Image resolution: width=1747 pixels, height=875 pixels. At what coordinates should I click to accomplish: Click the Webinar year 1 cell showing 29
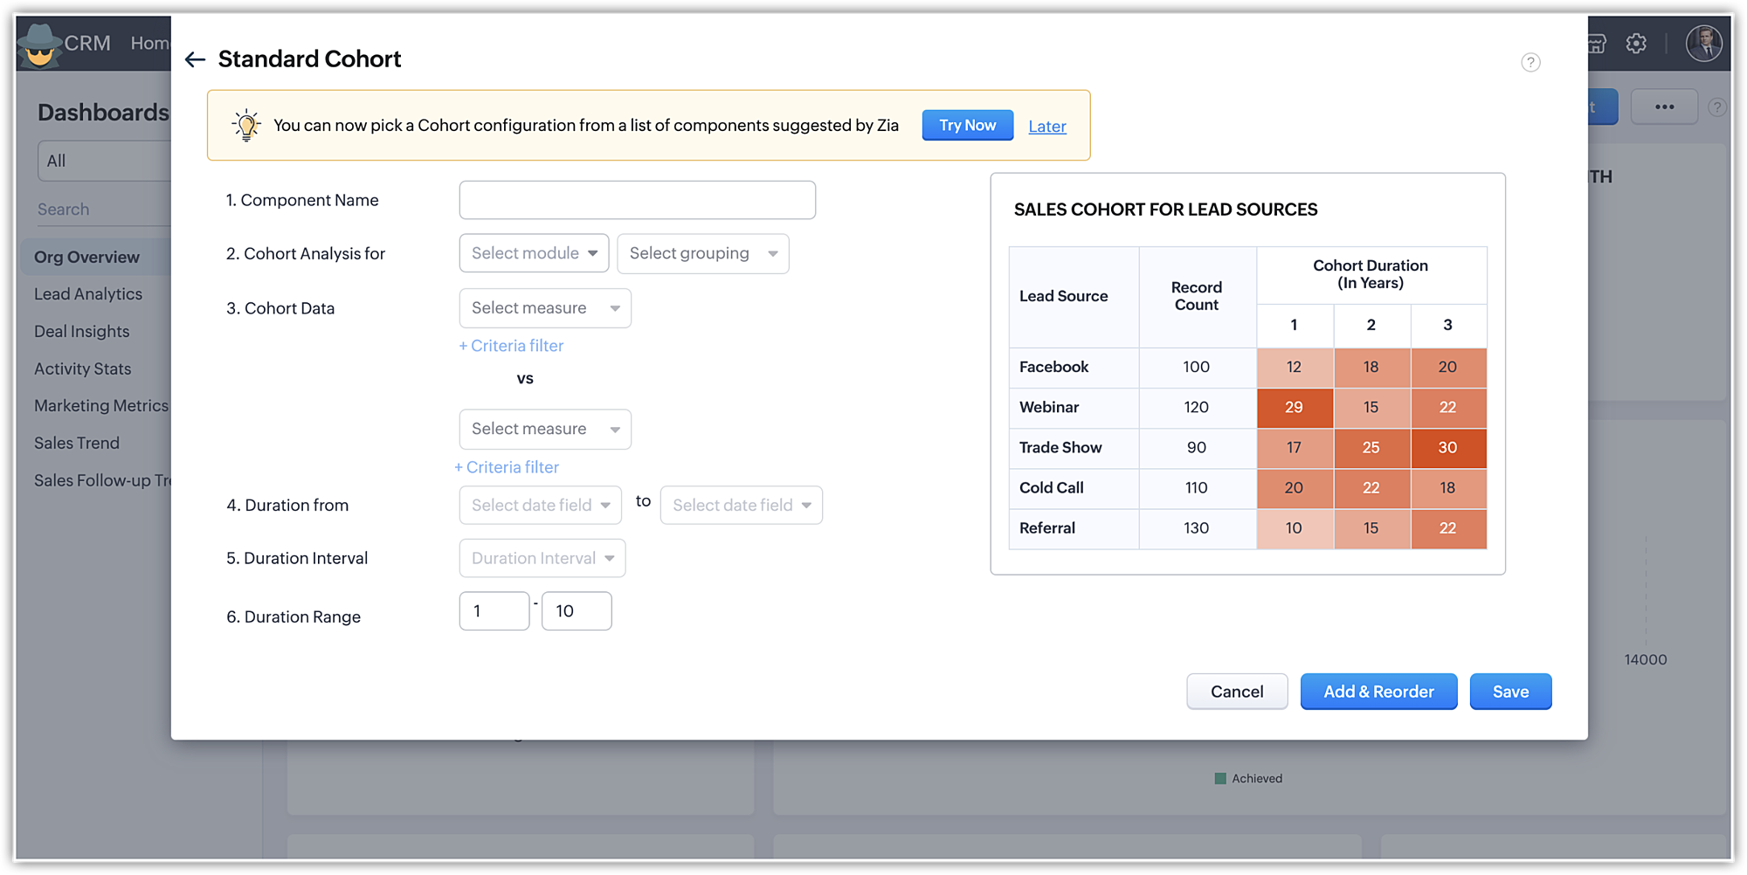[x=1294, y=408]
